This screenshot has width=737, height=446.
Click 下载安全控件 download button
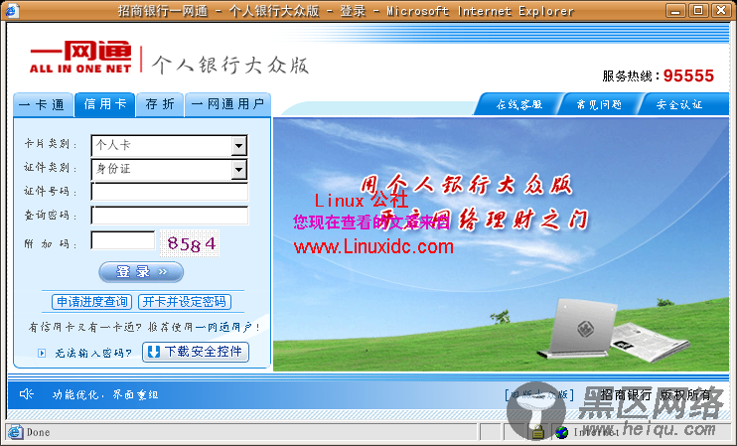(196, 352)
